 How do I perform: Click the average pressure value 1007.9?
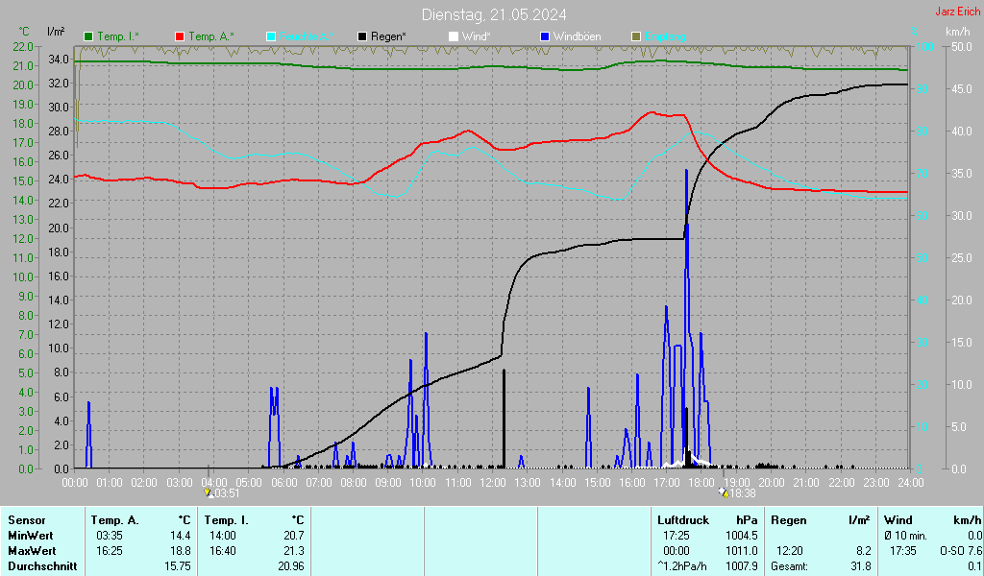pos(742,566)
